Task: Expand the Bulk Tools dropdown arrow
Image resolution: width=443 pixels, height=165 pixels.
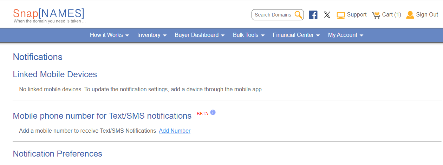Action: tap(262, 35)
